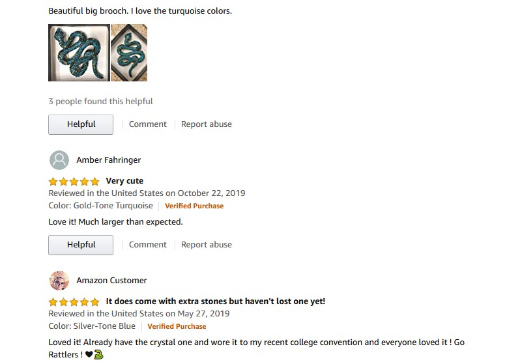Viewport: 520px width, 362px height.
Task: Open the smaller framed snake brooch photo
Action: [129, 53]
